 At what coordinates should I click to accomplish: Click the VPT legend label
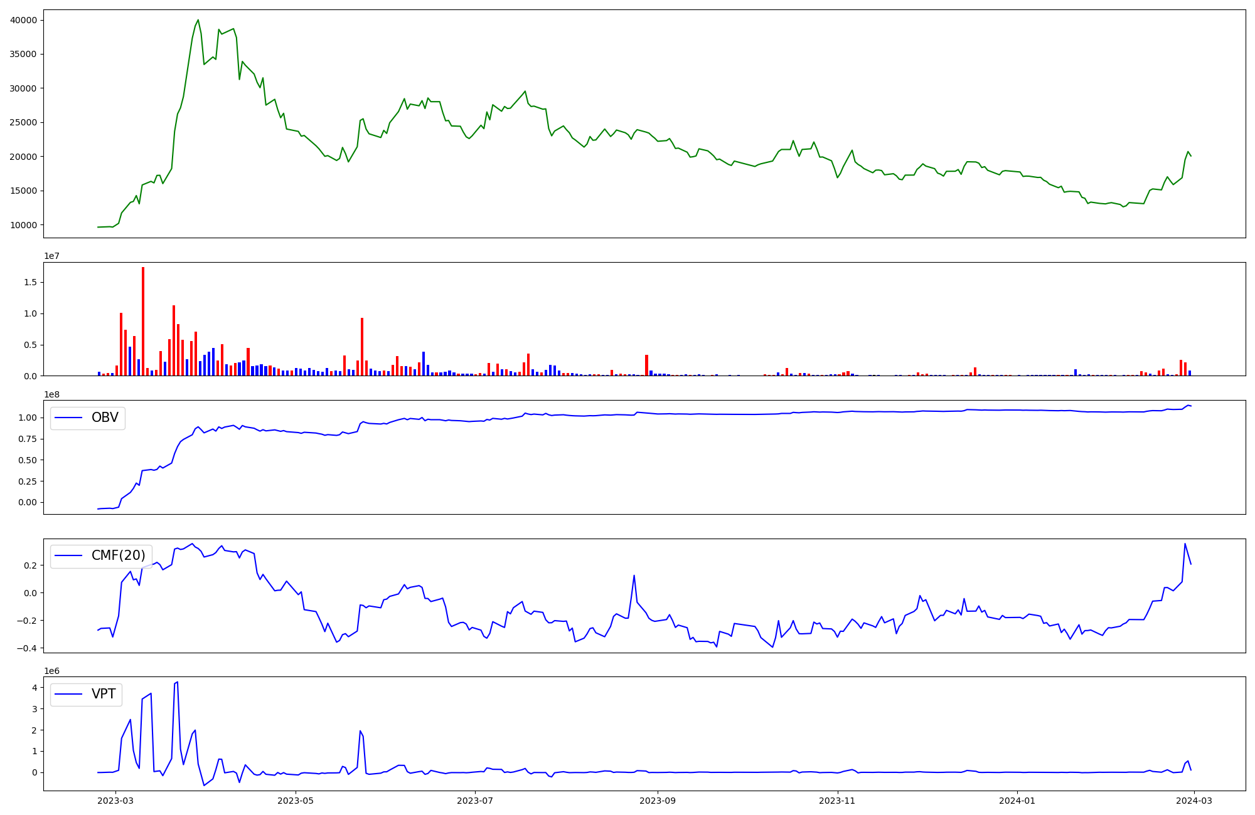[x=104, y=694]
